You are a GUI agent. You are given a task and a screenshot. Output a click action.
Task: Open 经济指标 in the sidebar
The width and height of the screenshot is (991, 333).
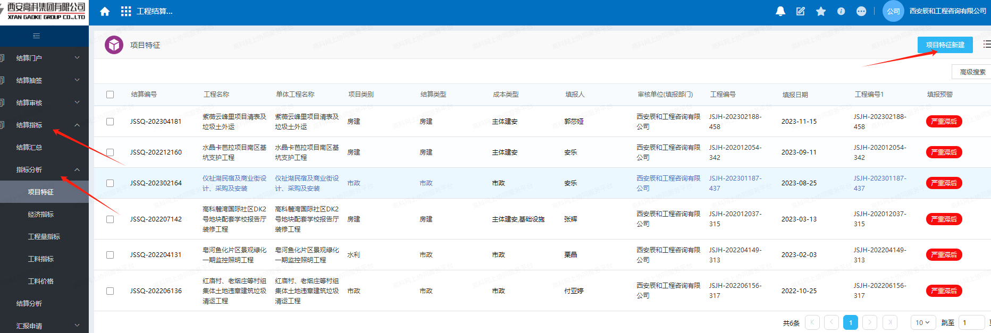tap(41, 214)
